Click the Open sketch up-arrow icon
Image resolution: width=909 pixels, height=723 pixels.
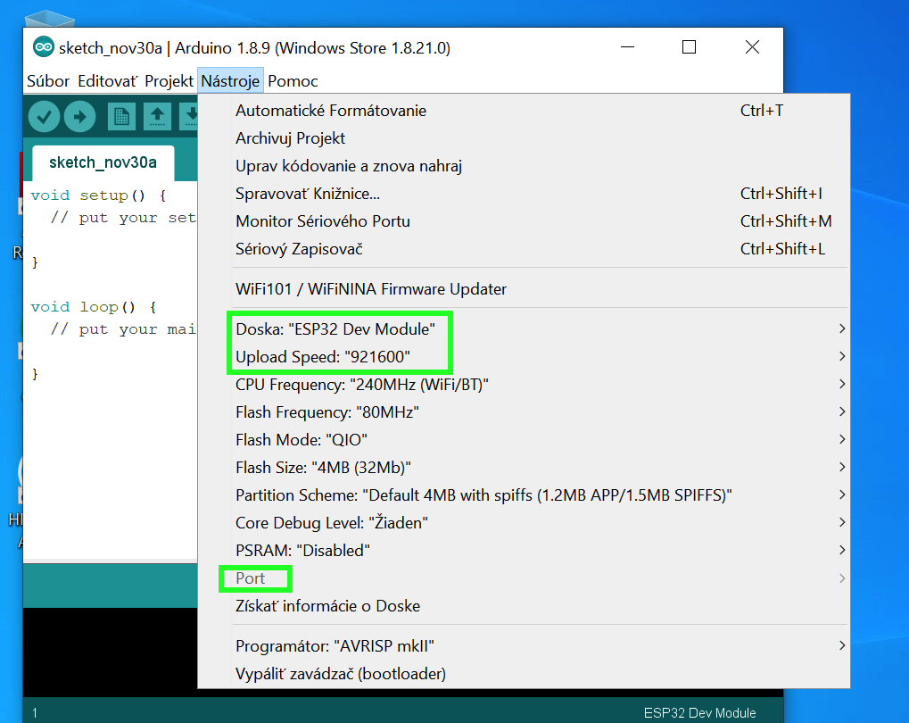coord(157,116)
